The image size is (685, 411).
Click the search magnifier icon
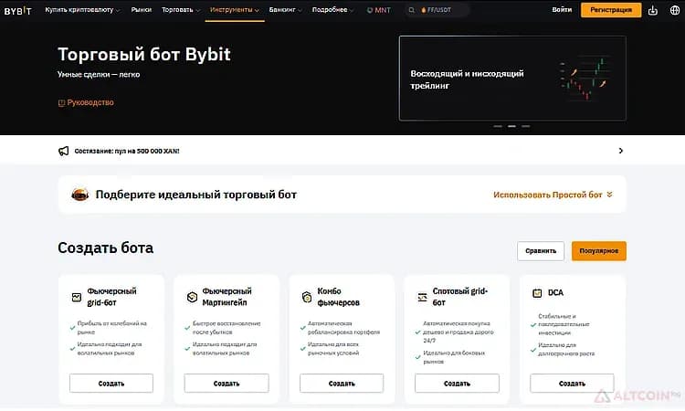coord(412,10)
